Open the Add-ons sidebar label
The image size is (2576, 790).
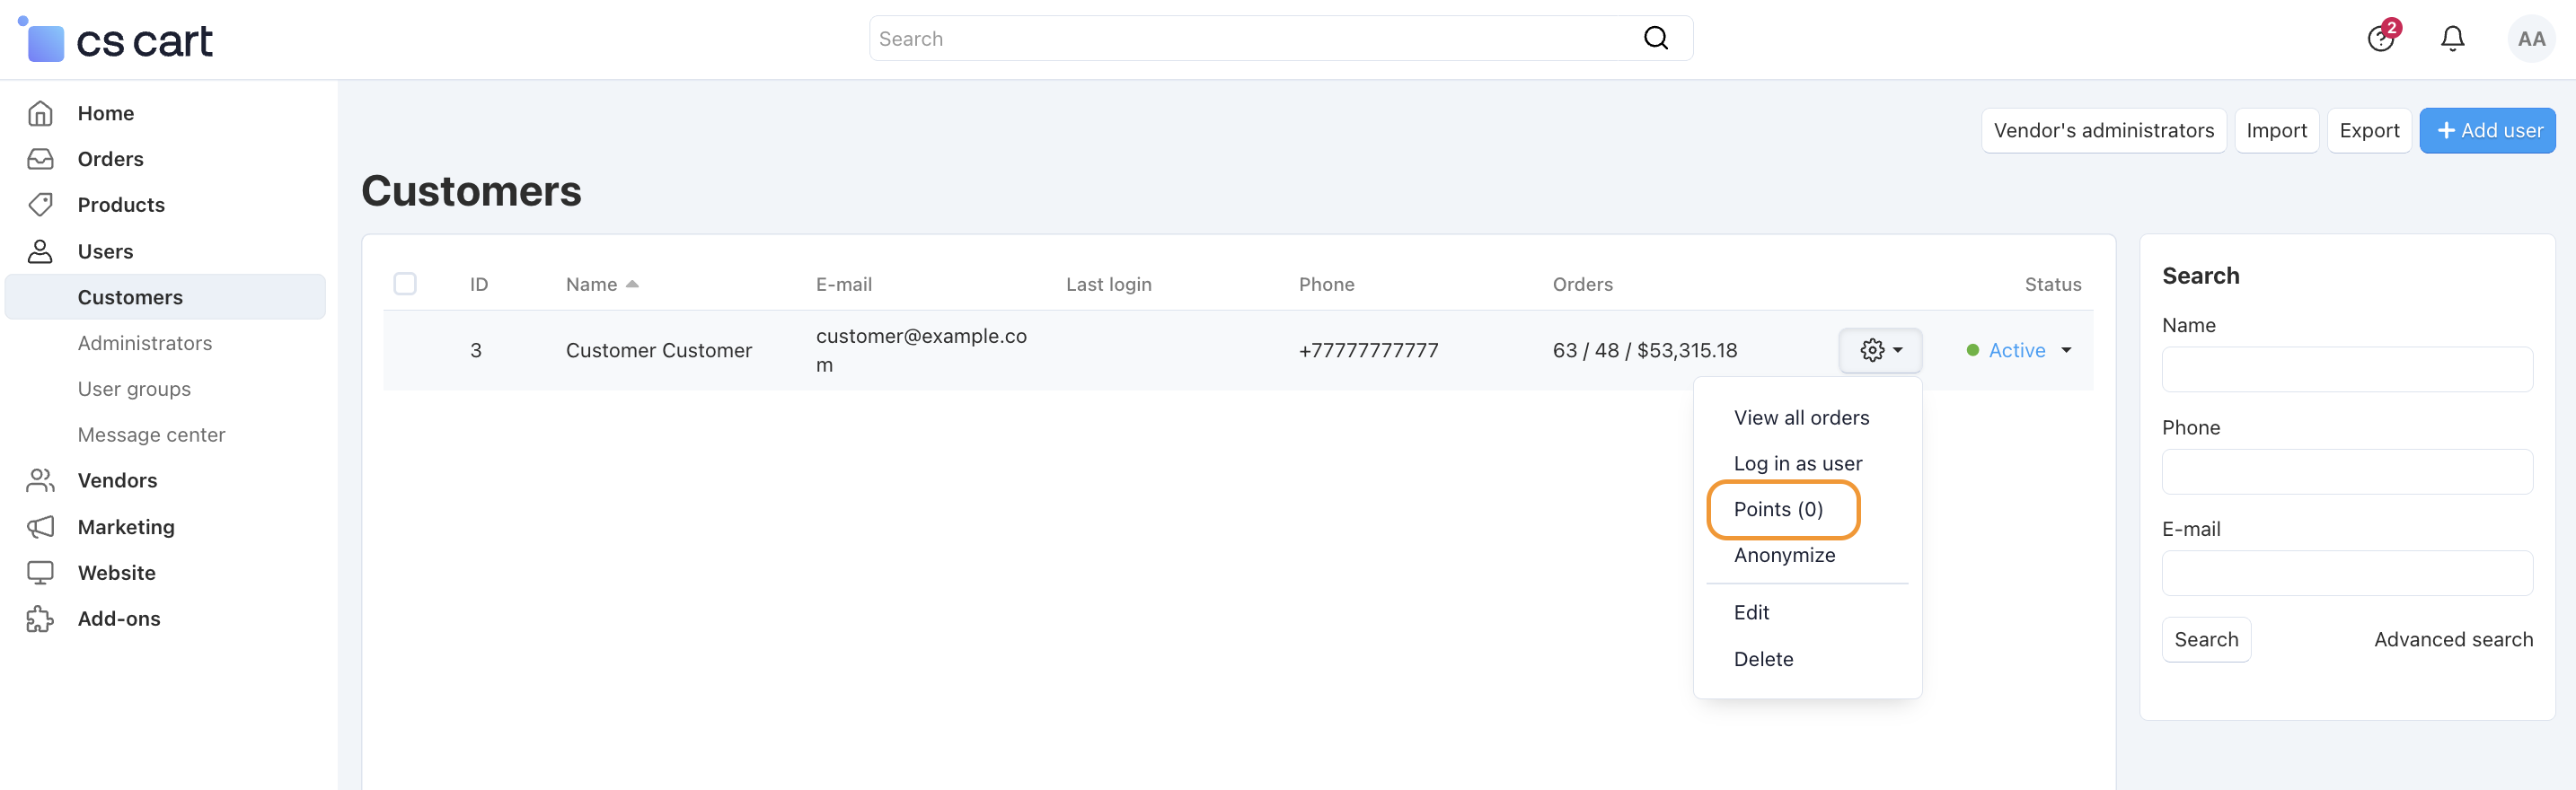pos(119,619)
